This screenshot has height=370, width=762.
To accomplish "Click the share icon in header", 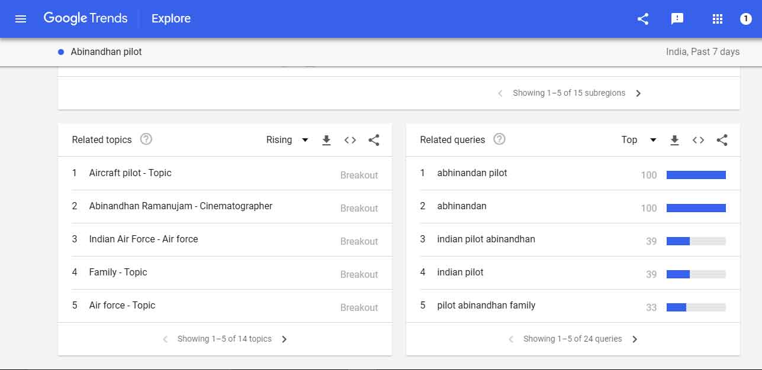I will point(643,19).
